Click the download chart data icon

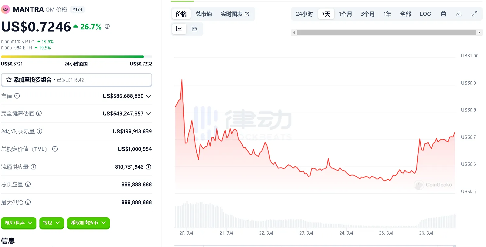coord(459,14)
